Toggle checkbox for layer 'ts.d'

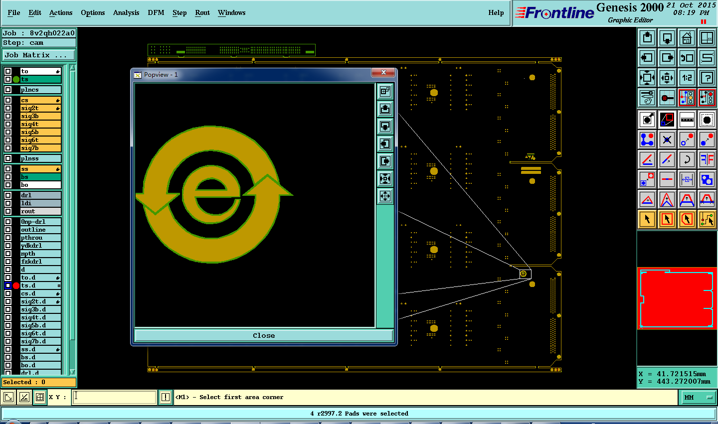pos(8,285)
